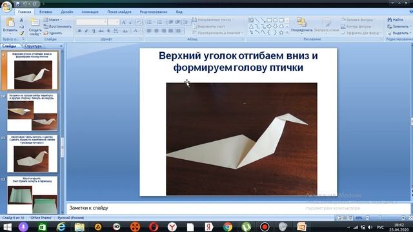This screenshot has width=413, height=232.
Task: Click the Copy icon in clipboard group
Action: [21, 26]
